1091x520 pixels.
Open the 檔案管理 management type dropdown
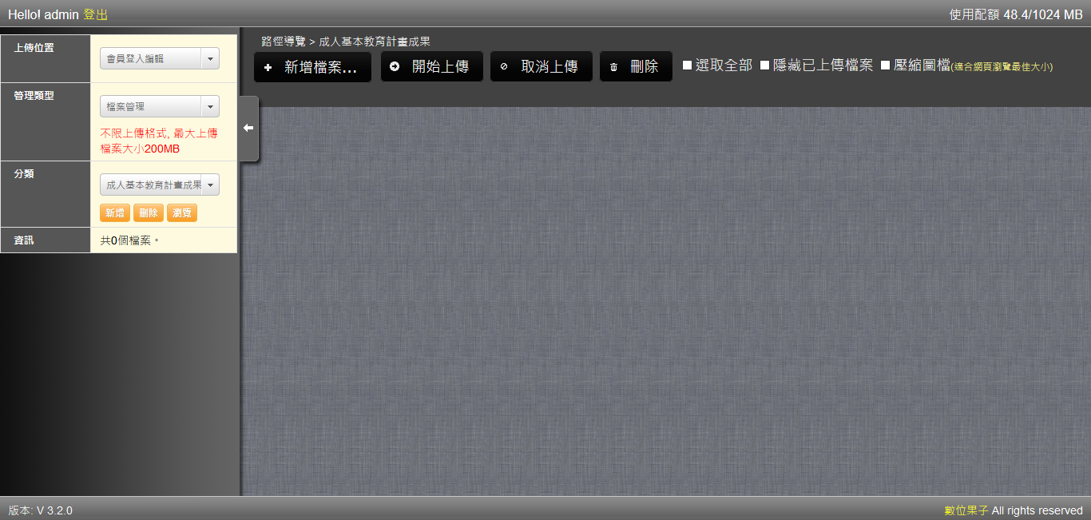(x=160, y=106)
